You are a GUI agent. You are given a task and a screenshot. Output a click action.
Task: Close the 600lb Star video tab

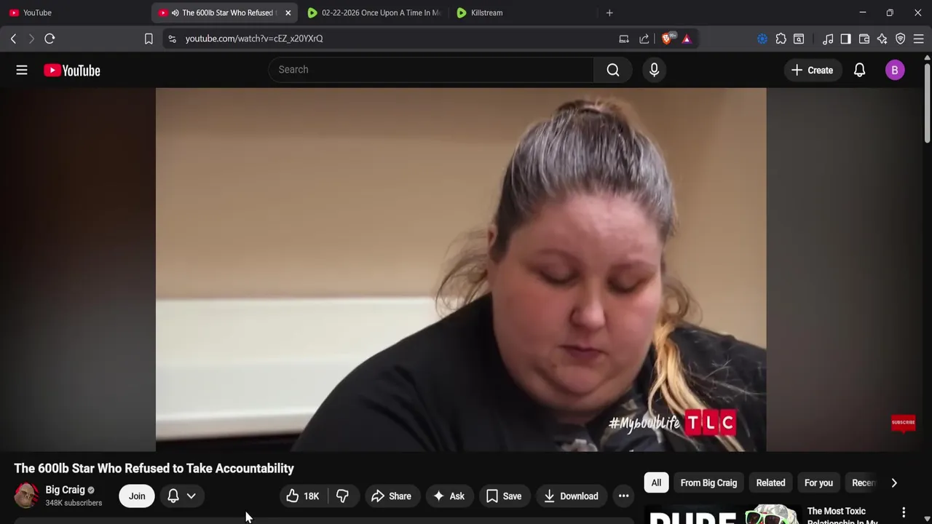pos(288,12)
